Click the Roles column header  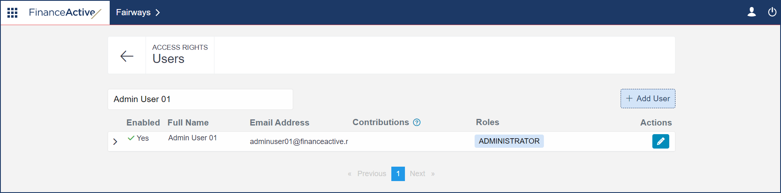tap(487, 122)
